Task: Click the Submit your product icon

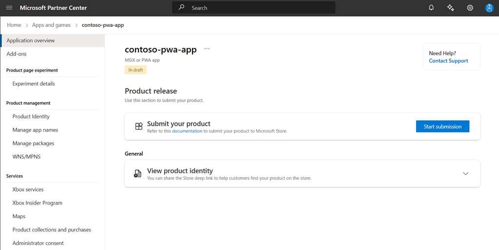Action: tap(139, 126)
